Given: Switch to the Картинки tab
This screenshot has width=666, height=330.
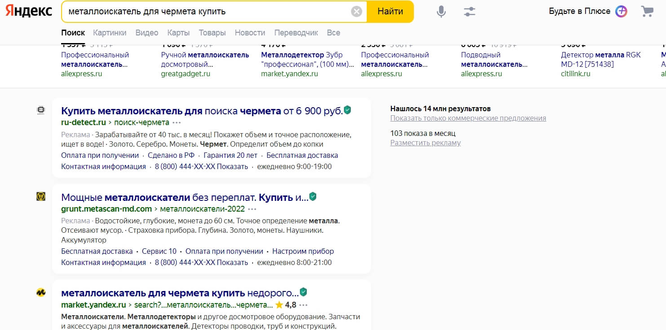Looking at the screenshot, I should coord(110,33).
